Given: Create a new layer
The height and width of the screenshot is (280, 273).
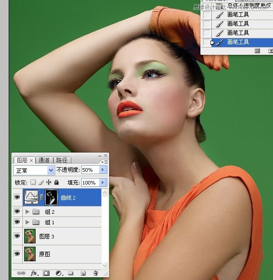Looking at the screenshot, I should (x=83, y=273).
